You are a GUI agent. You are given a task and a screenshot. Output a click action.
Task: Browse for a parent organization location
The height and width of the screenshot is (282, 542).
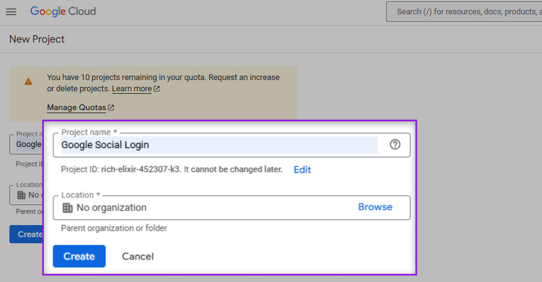point(375,207)
